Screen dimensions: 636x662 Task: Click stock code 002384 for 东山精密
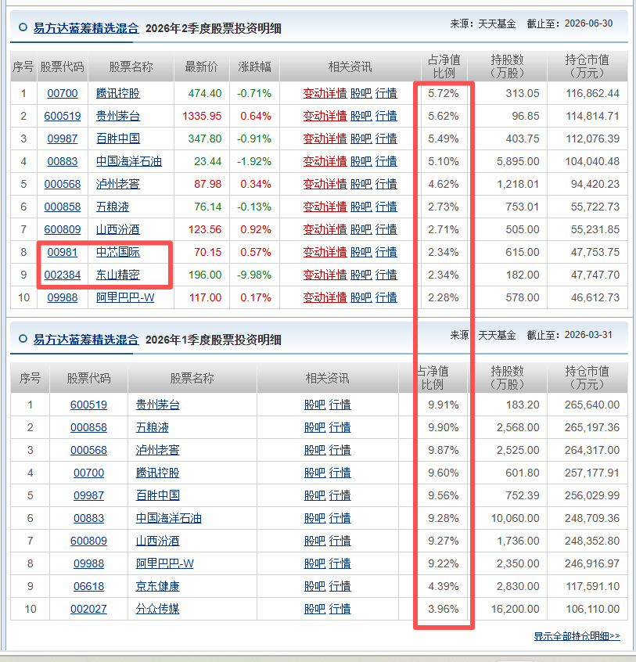[x=63, y=275]
